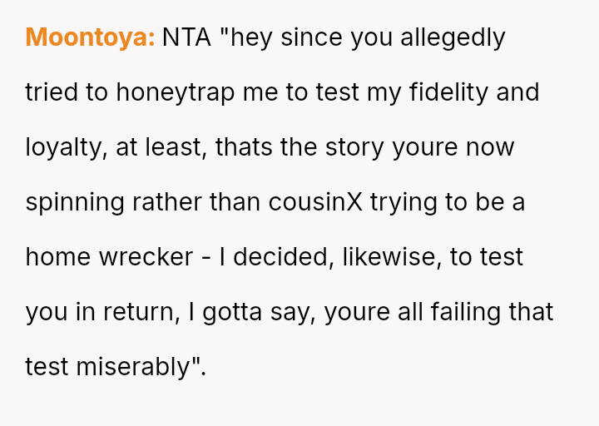Viewport: 599px width, 426px height.
Task: Click the word gotta in the comment
Action: (233, 312)
